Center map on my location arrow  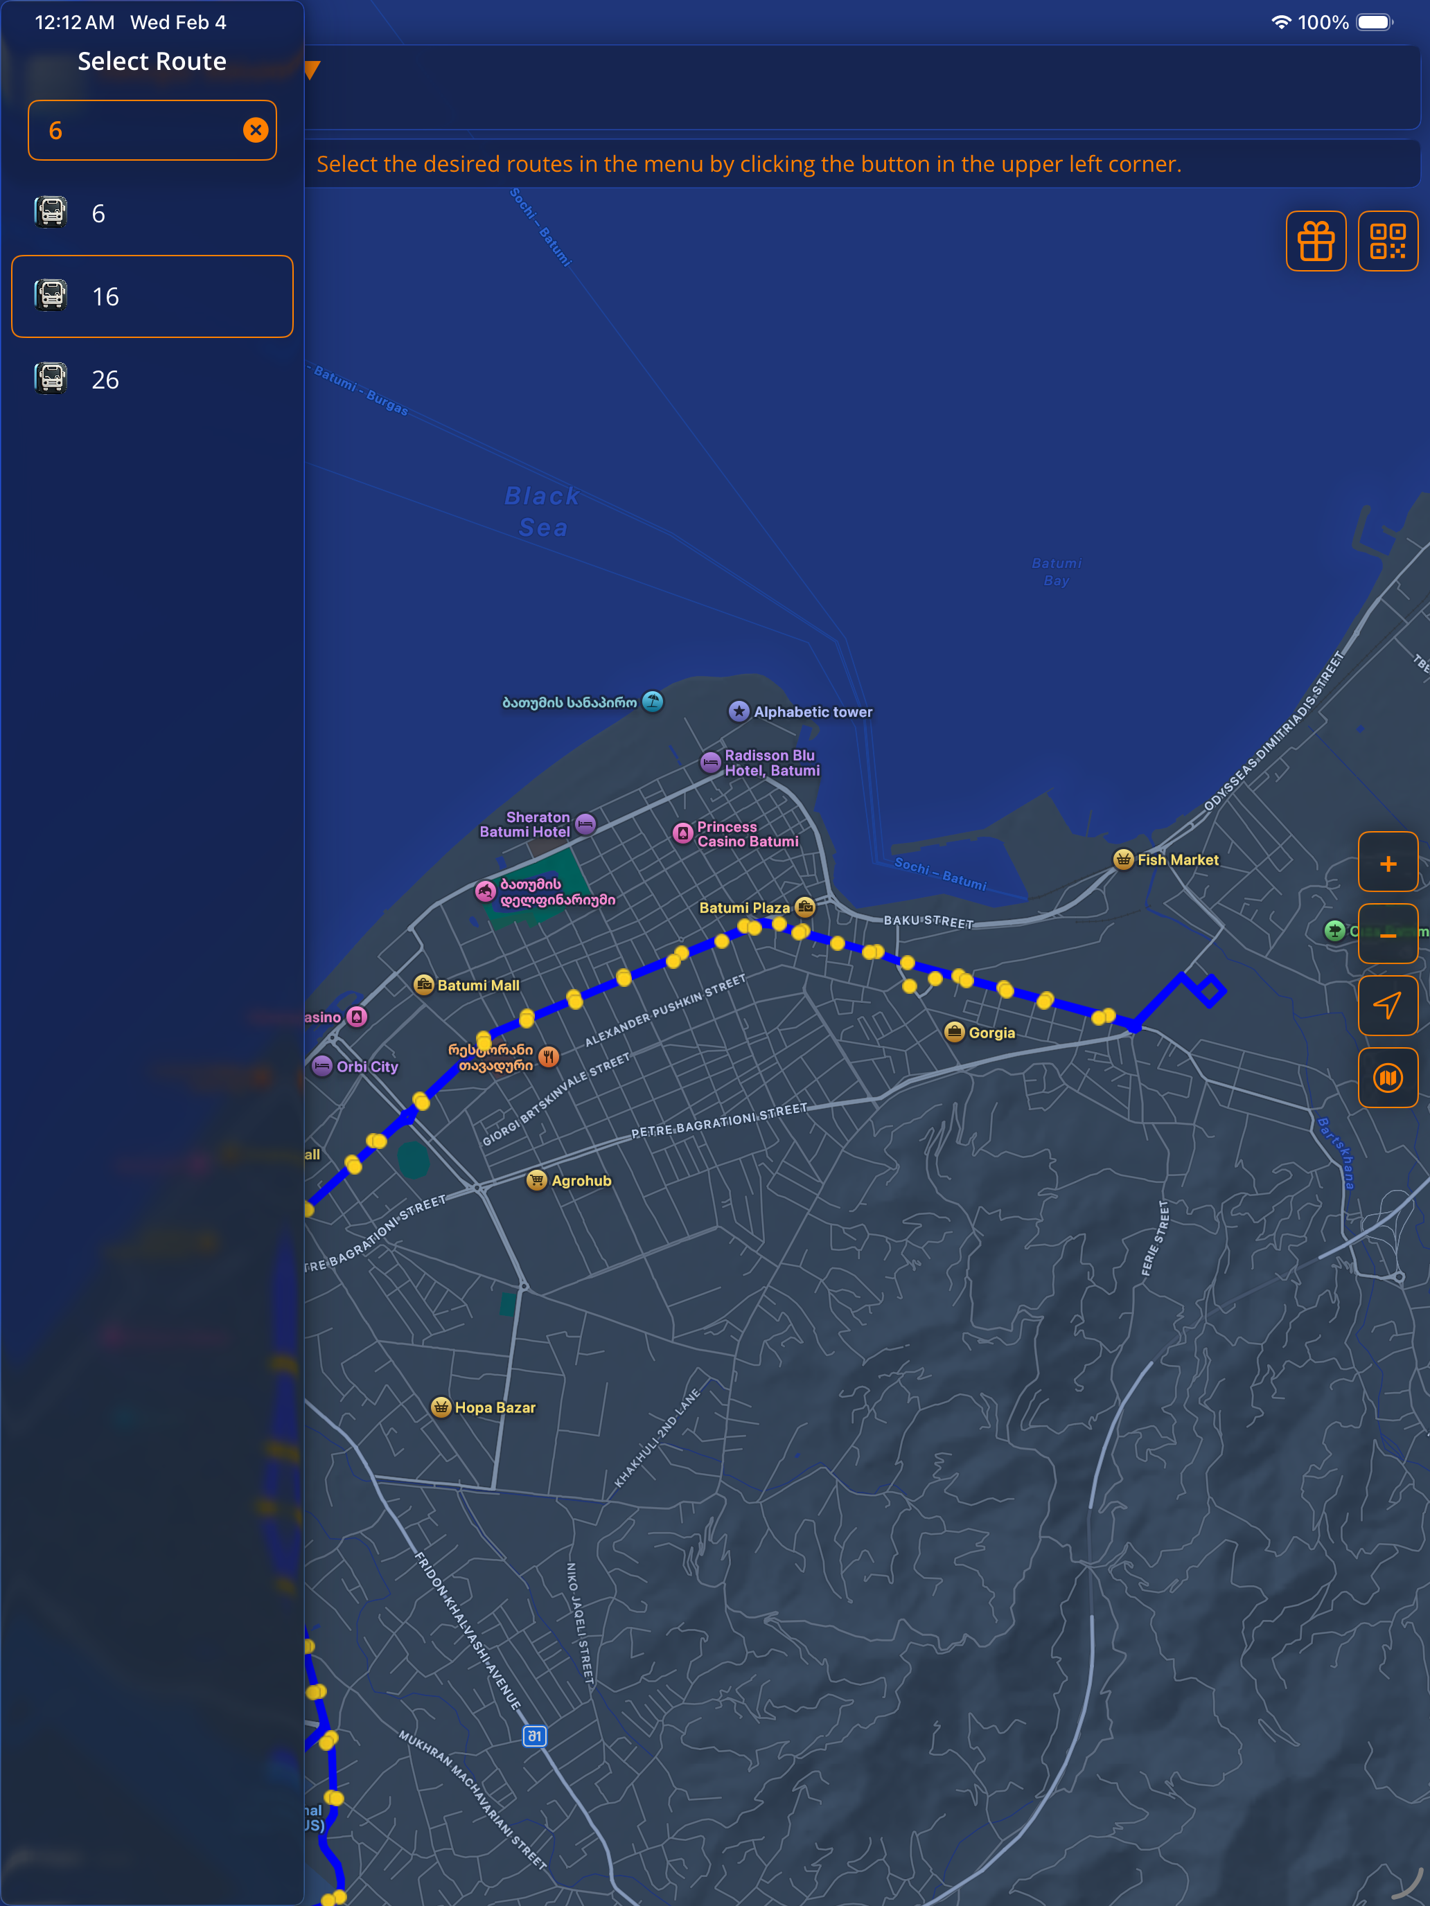[1388, 1006]
